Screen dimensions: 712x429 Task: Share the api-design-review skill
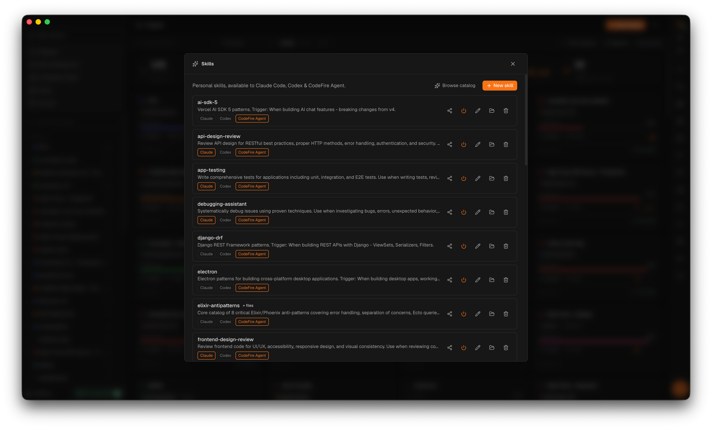click(x=450, y=145)
